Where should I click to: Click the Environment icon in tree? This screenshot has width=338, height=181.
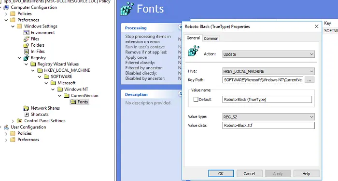click(26, 33)
